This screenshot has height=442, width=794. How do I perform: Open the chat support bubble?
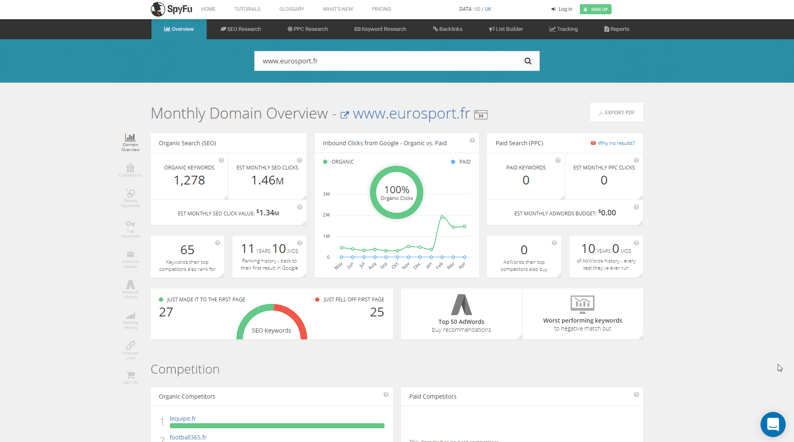[x=773, y=424]
